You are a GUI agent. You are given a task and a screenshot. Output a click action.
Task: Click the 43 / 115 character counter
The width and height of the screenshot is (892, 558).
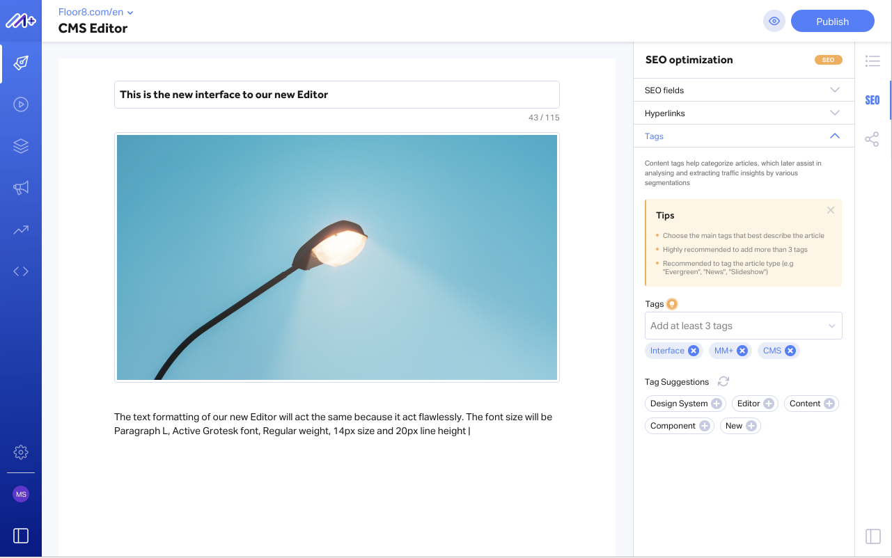pos(544,118)
